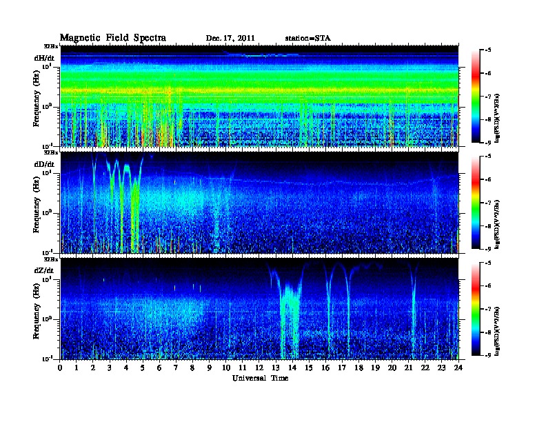Click the hour "9" tick label on time axis
546x422 pixels.
[x=210, y=368]
